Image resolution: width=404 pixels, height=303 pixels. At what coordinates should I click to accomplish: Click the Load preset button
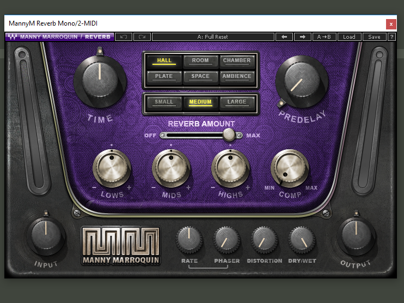pos(349,37)
